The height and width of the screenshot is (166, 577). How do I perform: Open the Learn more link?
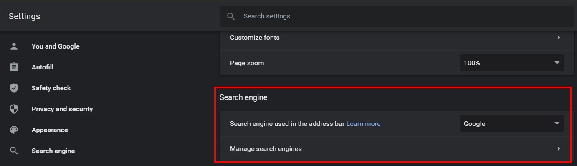click(363, 123)
